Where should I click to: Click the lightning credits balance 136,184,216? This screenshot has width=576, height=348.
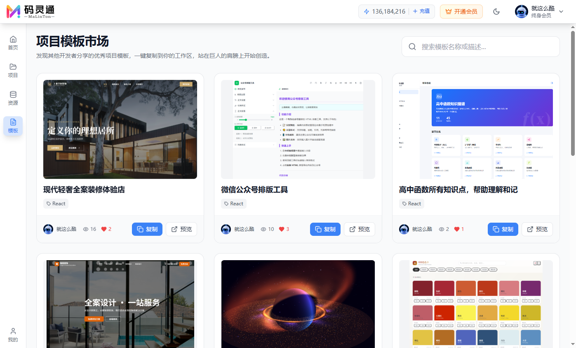(x=384, y=12)
